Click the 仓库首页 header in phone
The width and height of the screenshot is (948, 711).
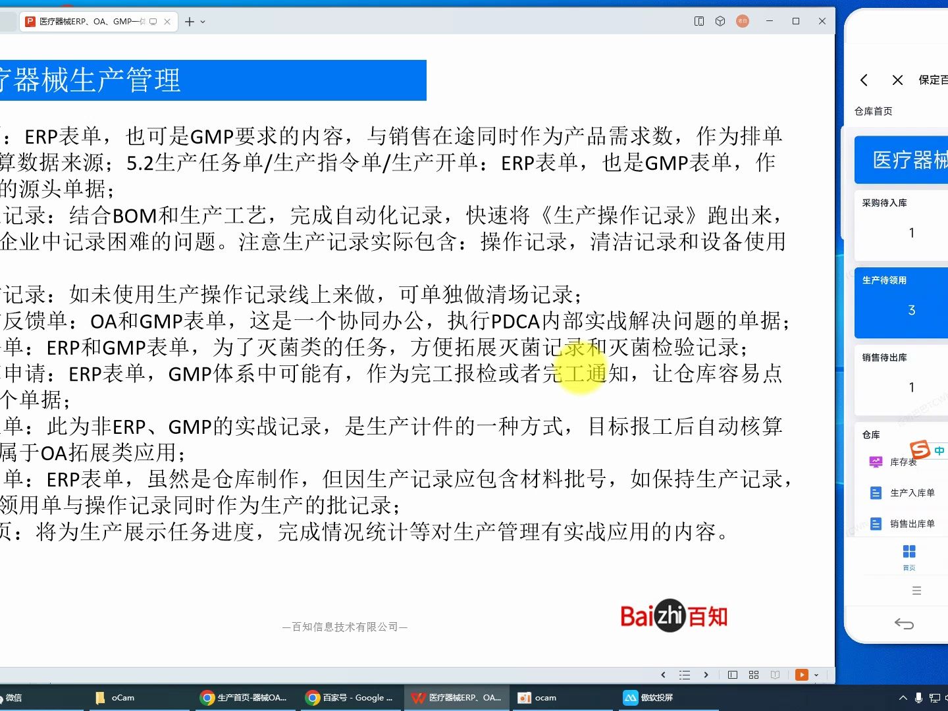[x=874, y=111]
